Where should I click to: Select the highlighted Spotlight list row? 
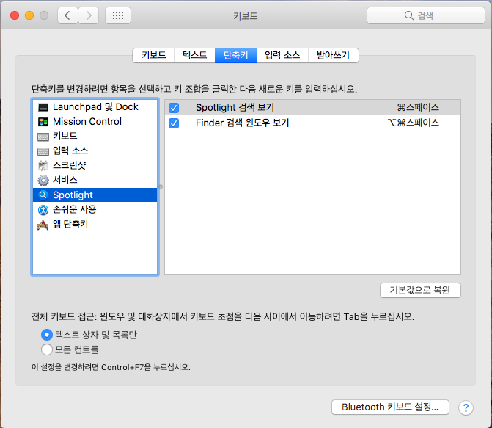(95, 195)
